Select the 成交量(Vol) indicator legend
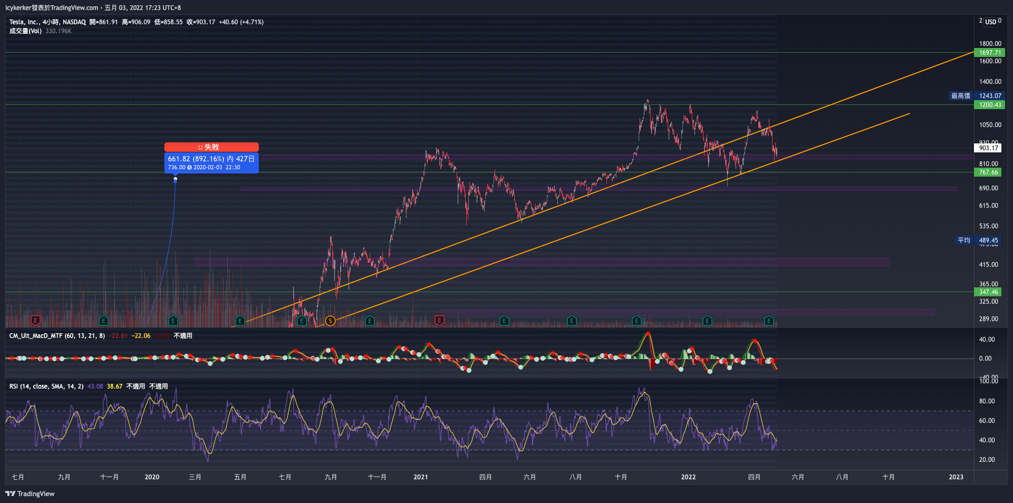 25,31
